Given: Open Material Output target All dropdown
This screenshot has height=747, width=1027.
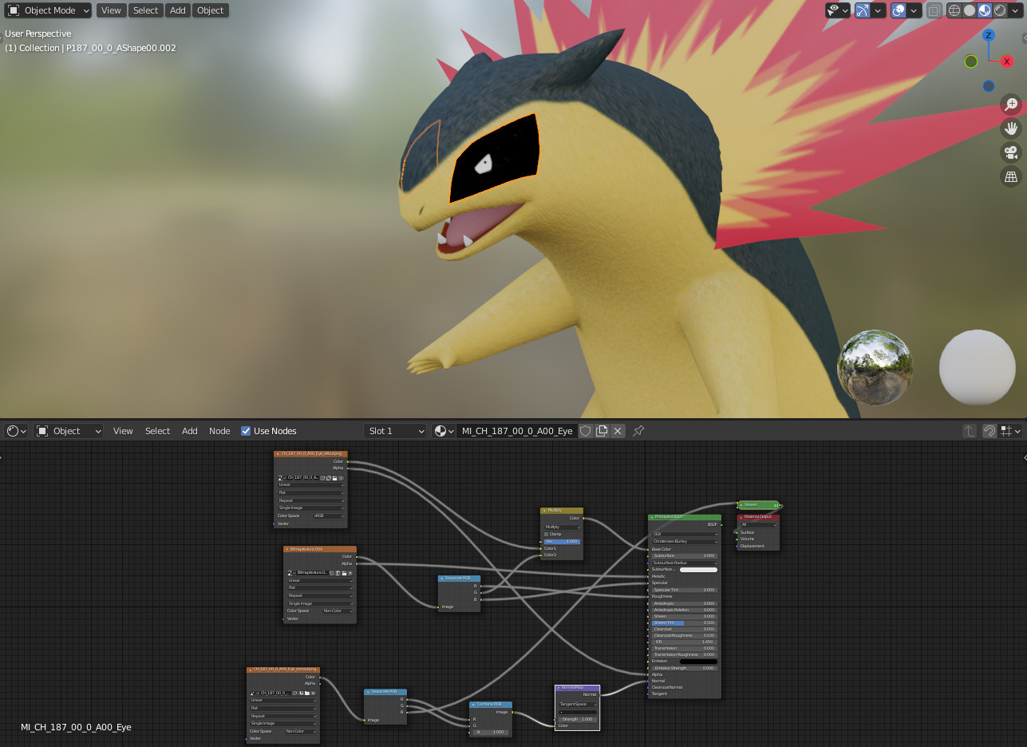Looking at the screenshot, I should (x=757, y=524).
